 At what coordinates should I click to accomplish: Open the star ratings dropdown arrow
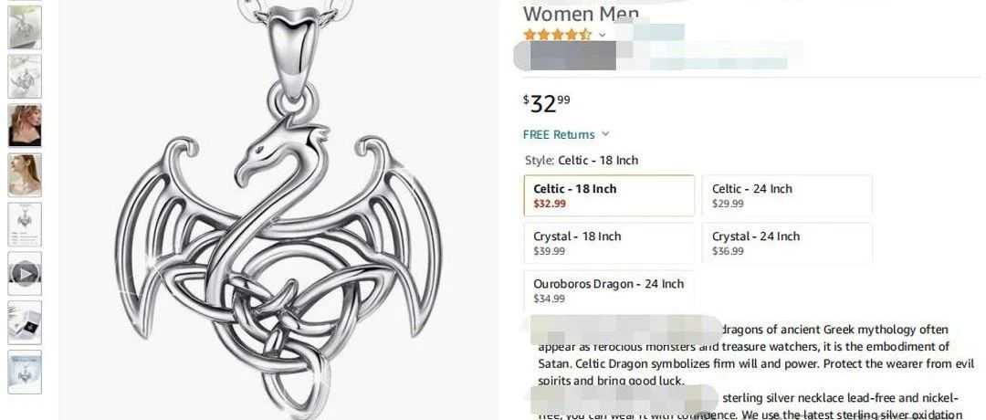pos(602,35)
